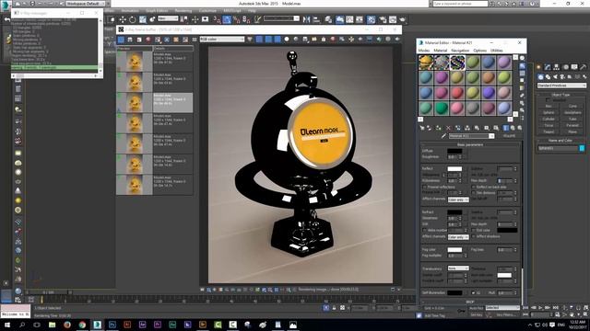Viewport: 590px width, 331px height.
Task: Click the Render Production teapot icon
Action: pos(403,19)
